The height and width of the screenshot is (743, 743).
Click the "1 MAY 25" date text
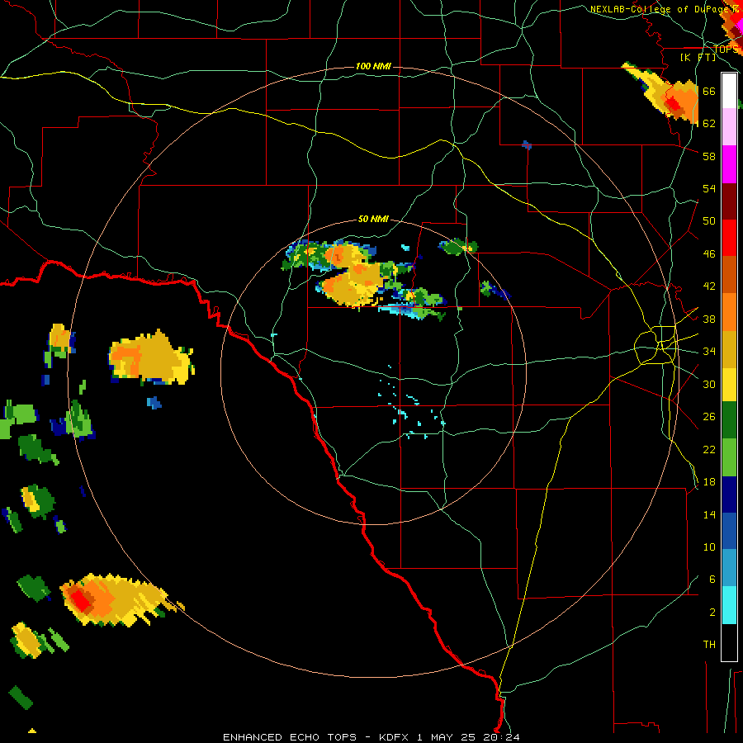(x=447, y=737)
